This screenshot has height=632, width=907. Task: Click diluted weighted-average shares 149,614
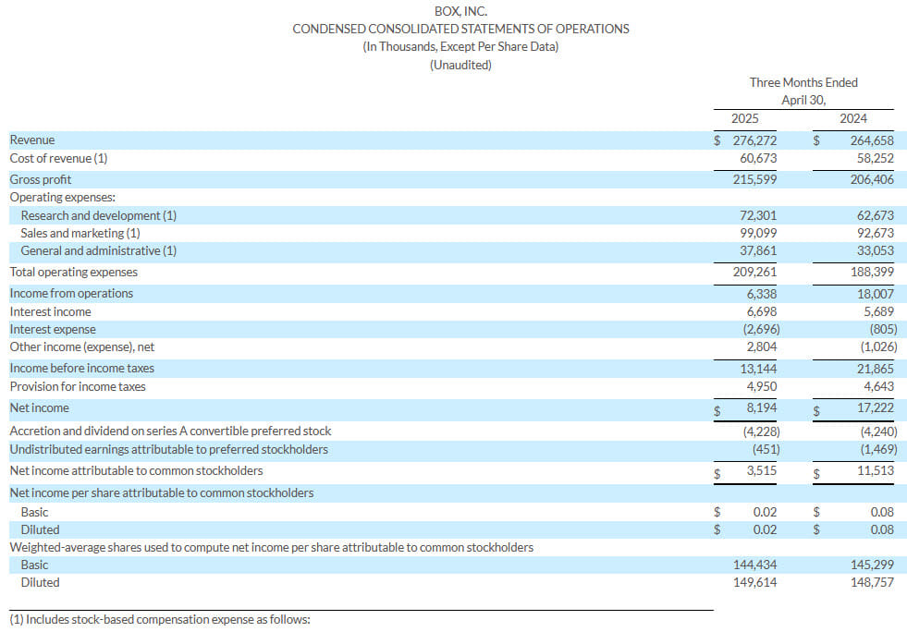[754, 582]
